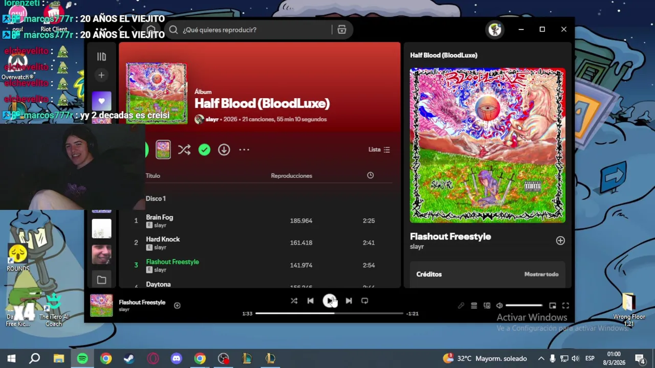Open the folder icon in the Spotify sidebar
This screenshot has width=655, height=368.
[x=101, y=280]
